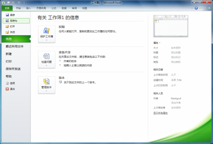Click quick access Save icon in title bar
Image resolution: width=213 pixels, height=144 pixels.
(9, 3)
